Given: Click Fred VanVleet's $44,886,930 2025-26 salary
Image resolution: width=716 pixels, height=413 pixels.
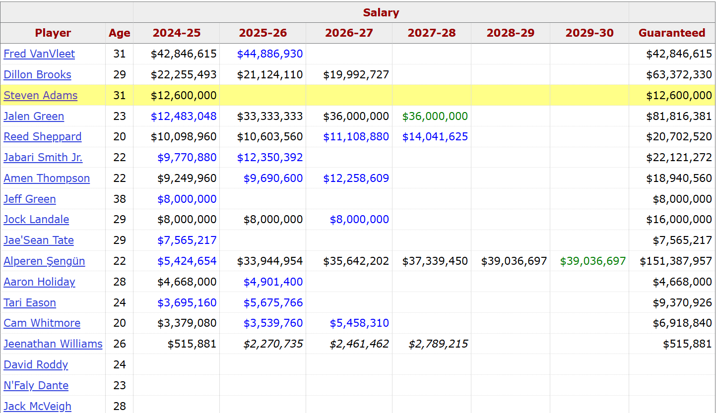Looking at the screenshot, I should [269, 54].
